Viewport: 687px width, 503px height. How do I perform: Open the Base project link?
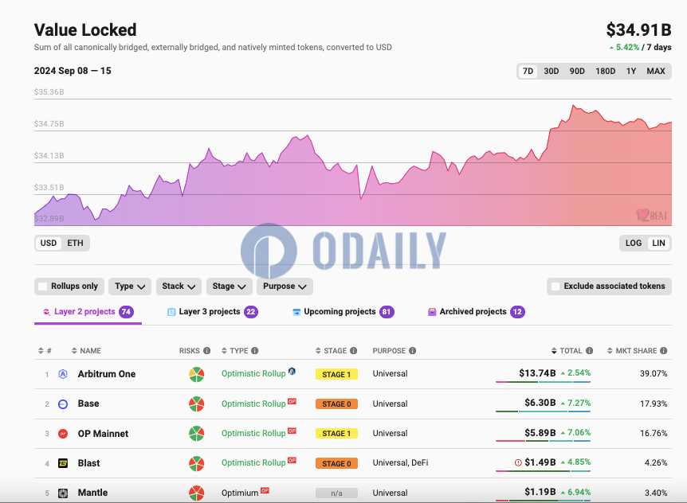pos(88,404)
